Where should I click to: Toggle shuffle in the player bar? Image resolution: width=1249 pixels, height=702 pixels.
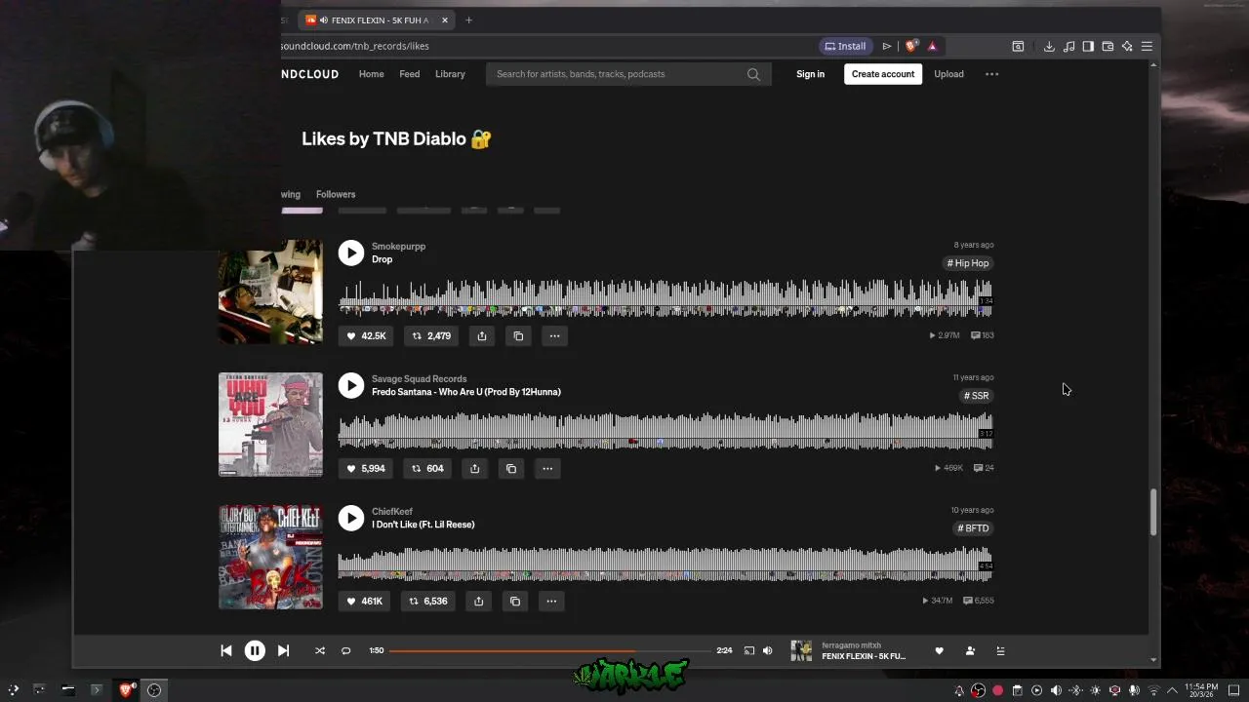[319, 650]
